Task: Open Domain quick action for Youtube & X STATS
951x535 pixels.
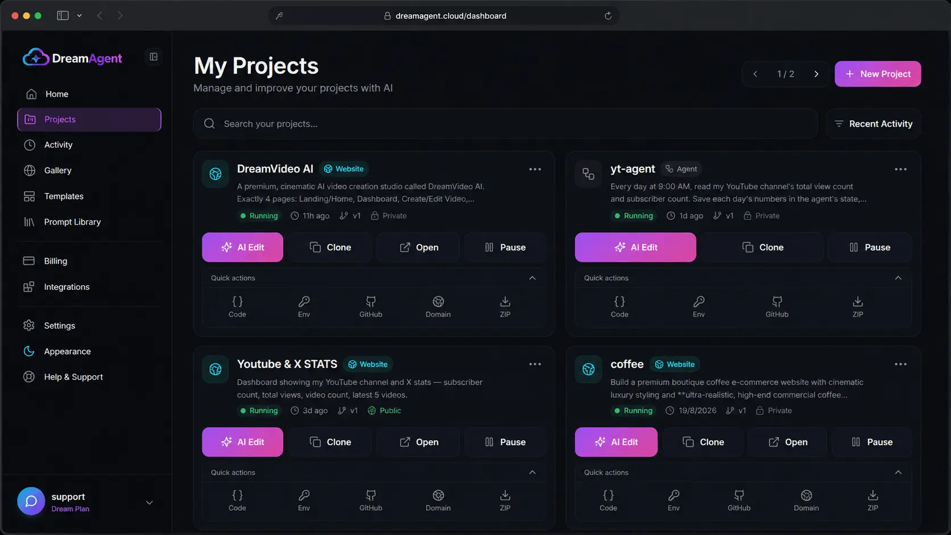Action: click(x=438, y=501)
